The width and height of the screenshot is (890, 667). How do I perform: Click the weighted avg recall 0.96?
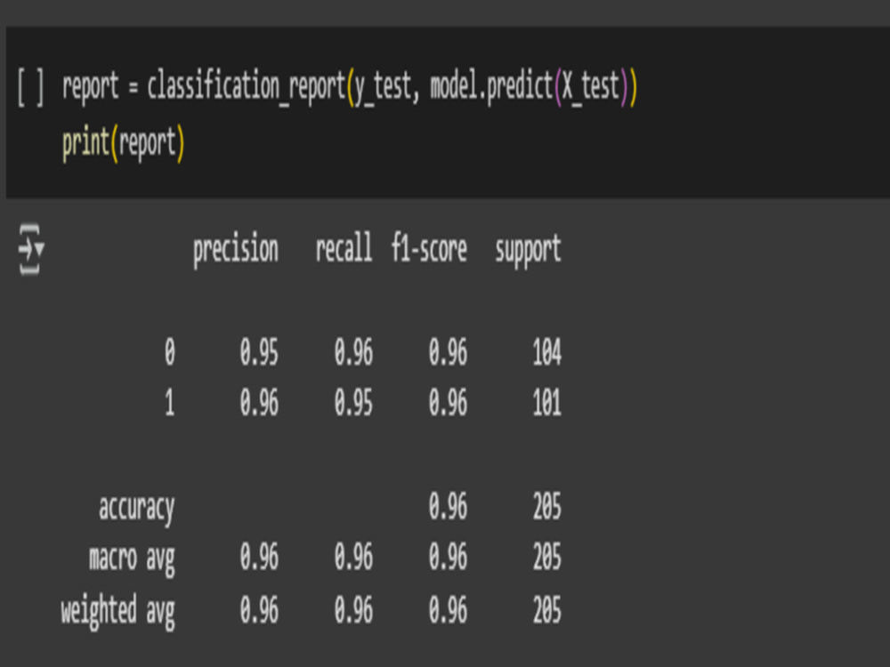pos(353,611)
